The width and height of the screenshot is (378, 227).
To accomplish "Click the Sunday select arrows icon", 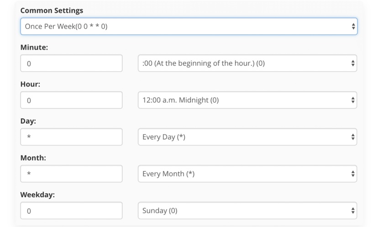I will click(353, 211).
